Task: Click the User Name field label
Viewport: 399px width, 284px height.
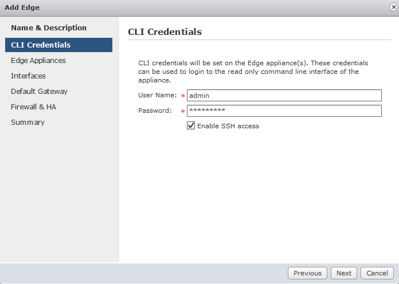Action: (157, 96)
